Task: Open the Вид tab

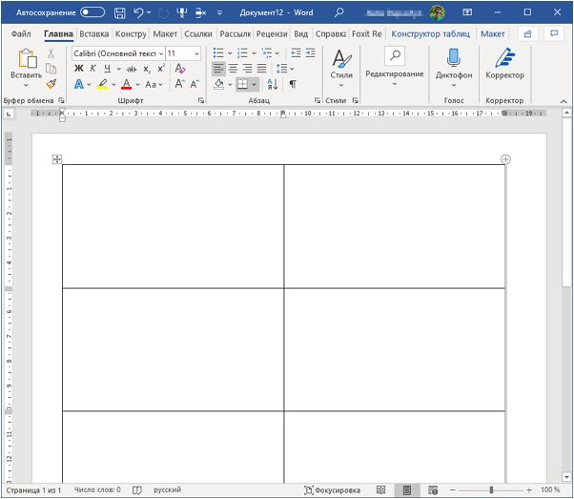Action: pyautogui.click(x=301, y=34)
